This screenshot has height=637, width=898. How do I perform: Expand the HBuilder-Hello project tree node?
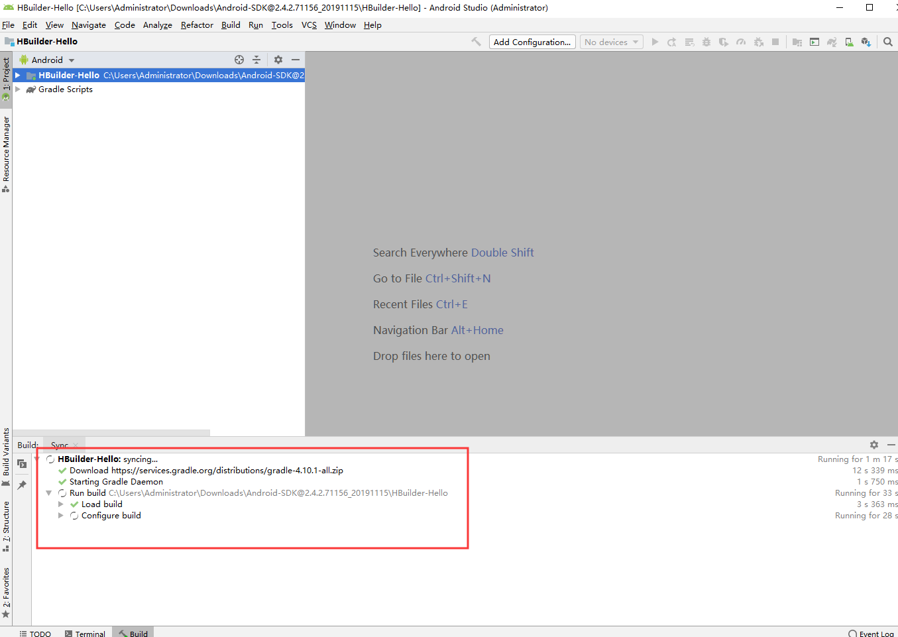19,76
